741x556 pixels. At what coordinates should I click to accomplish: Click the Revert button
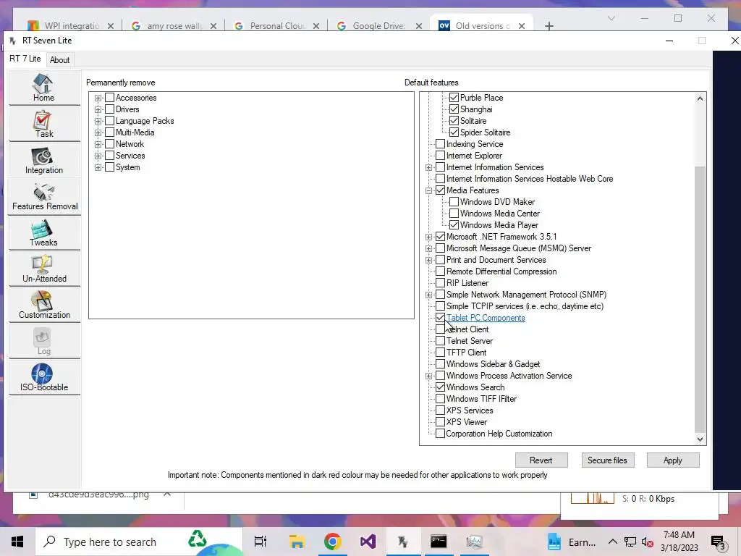(541, 460)
